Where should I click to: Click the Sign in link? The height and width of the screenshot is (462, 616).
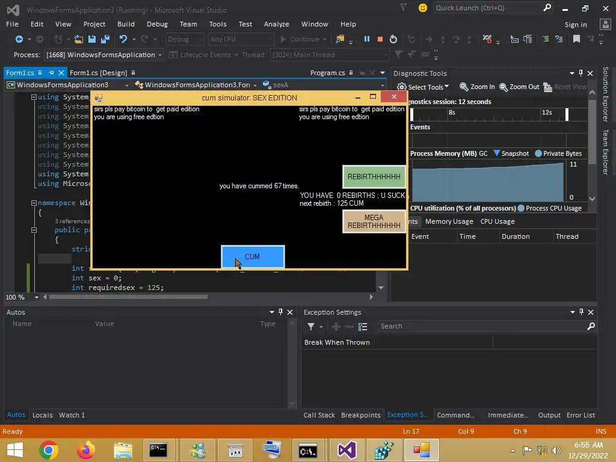[576, 24]
